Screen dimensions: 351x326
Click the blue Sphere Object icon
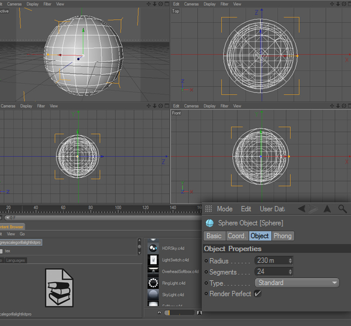tap(209, 223)
